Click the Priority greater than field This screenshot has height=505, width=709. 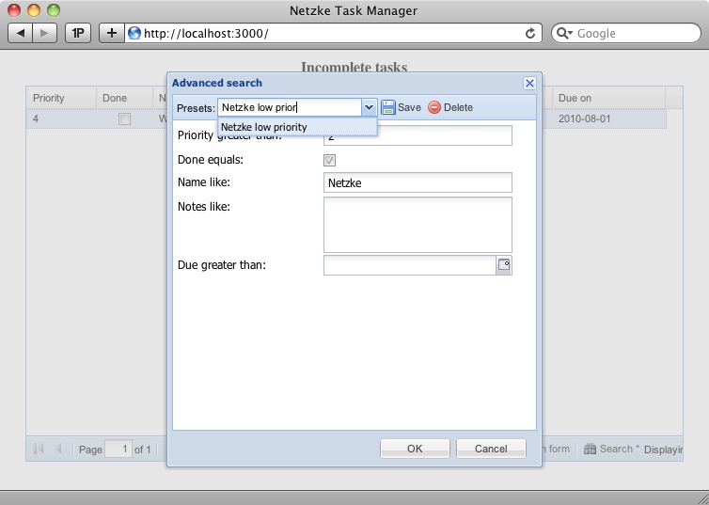tap(418, 135)
